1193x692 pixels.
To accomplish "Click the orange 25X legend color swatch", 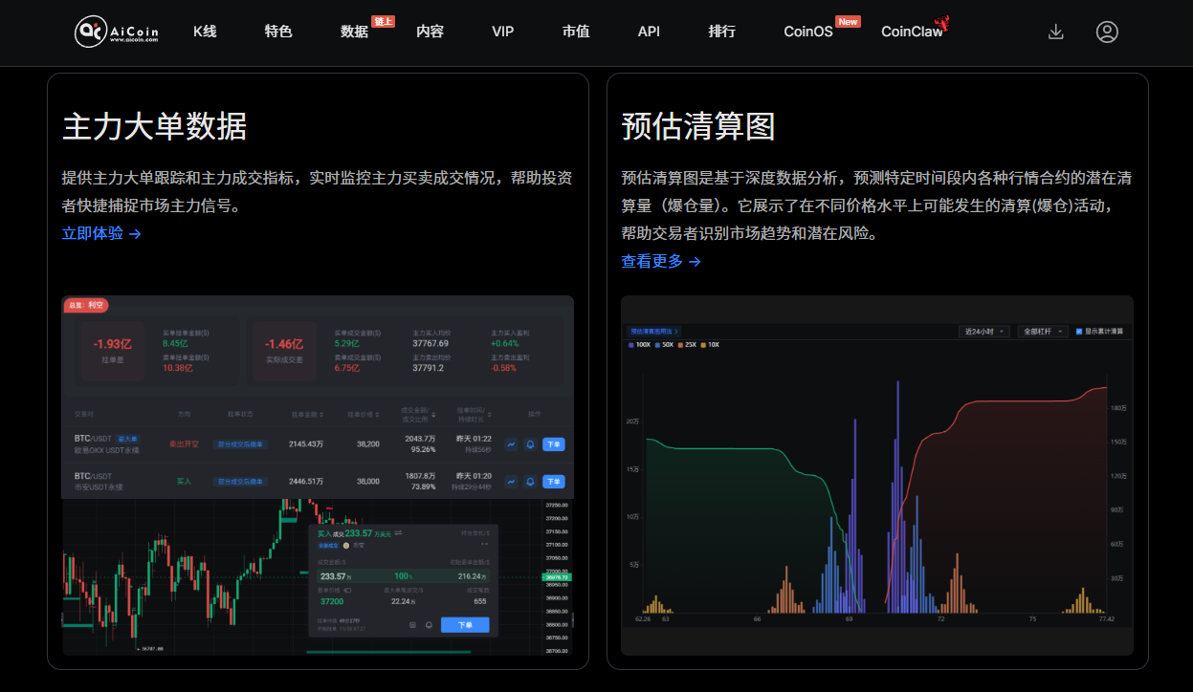I will pyautogui.click(x=680, y=344).
